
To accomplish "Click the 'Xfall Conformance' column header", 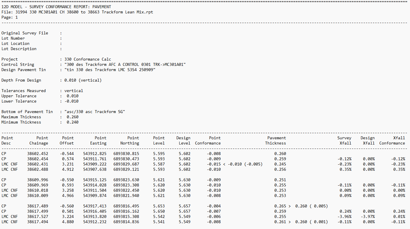I will 392,140.
